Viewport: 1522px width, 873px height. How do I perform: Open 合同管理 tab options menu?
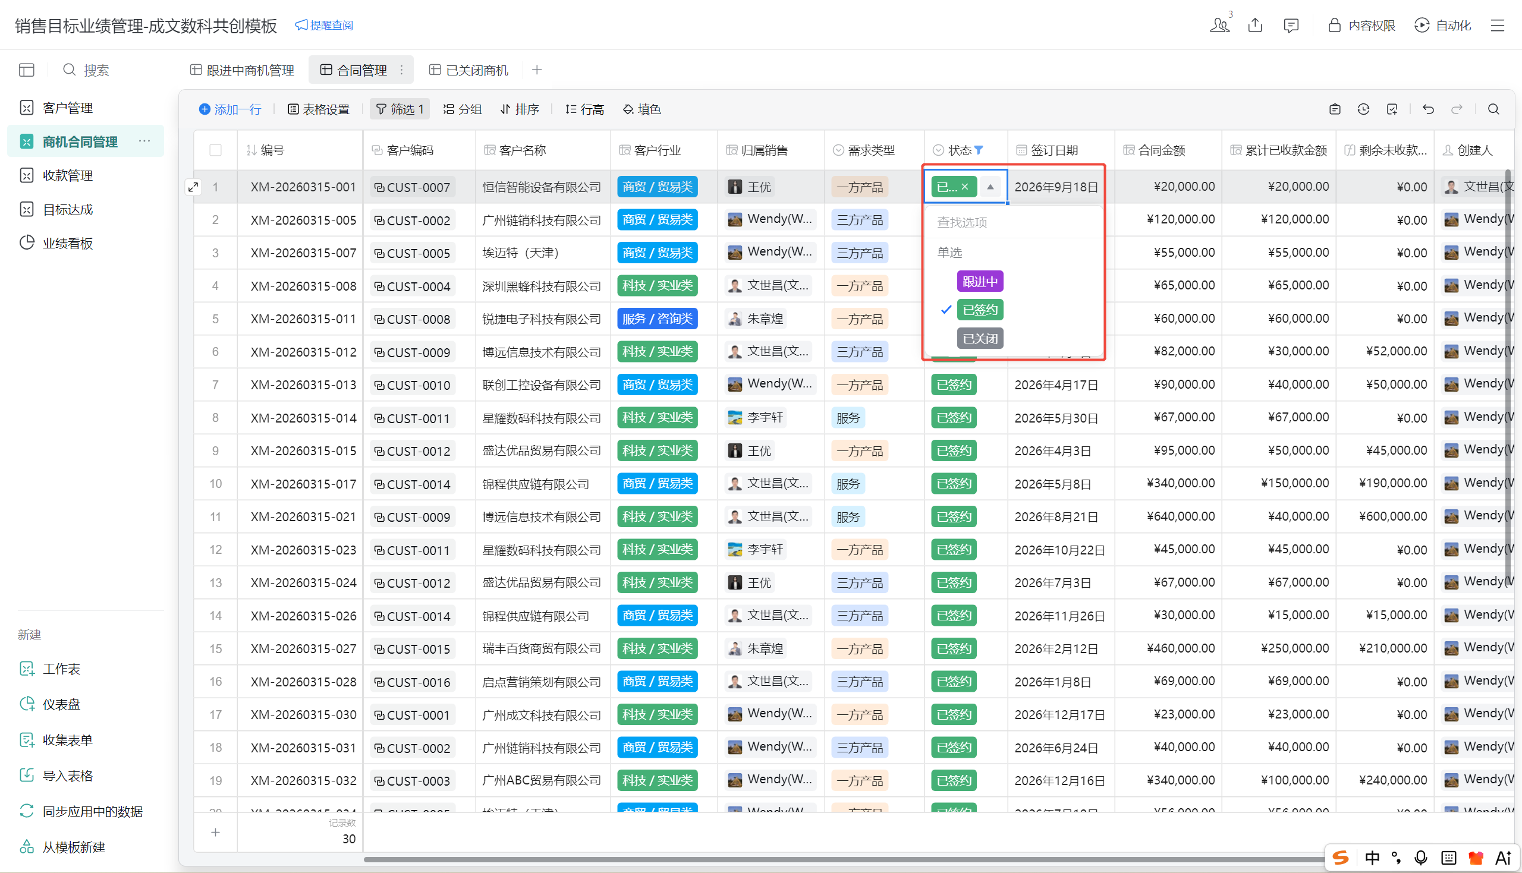click(x=402, y=70)
